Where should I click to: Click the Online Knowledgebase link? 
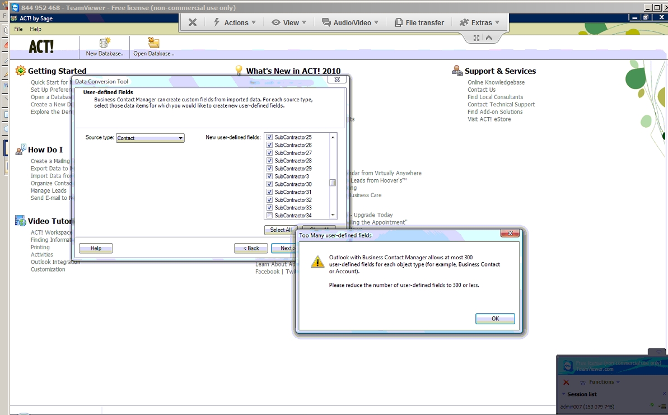click(496, 82)
